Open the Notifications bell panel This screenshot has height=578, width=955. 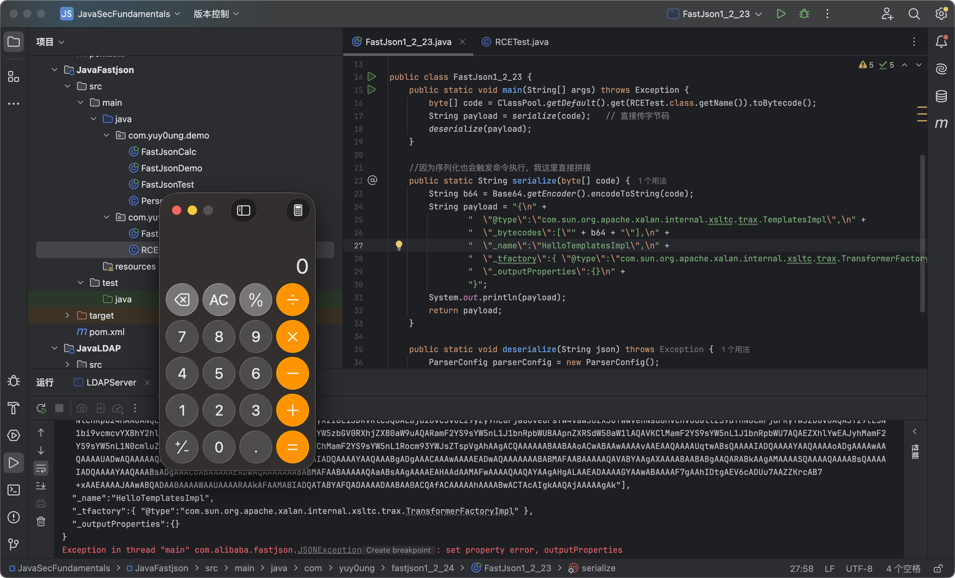(x=941, y=42)
